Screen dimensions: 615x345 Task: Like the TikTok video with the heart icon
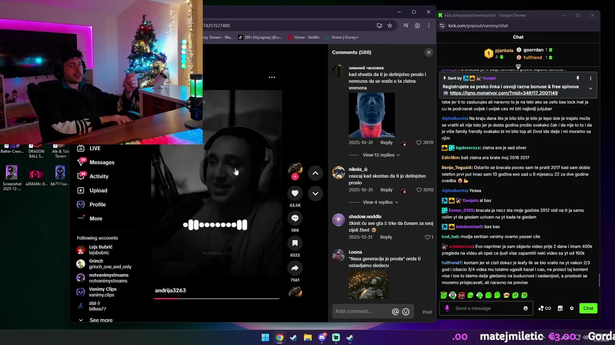295,193
